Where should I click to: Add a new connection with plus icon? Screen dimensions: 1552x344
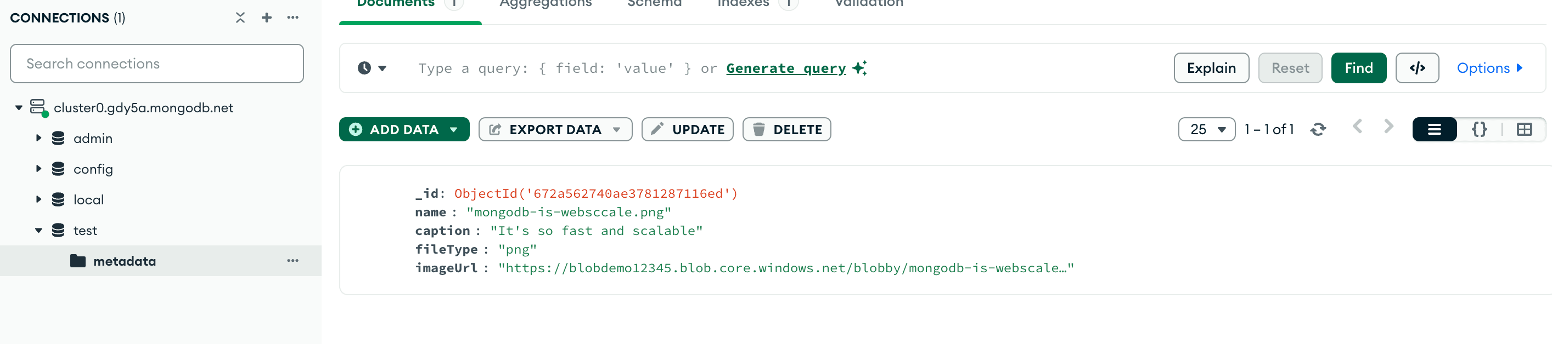click(x=266, y=18)
